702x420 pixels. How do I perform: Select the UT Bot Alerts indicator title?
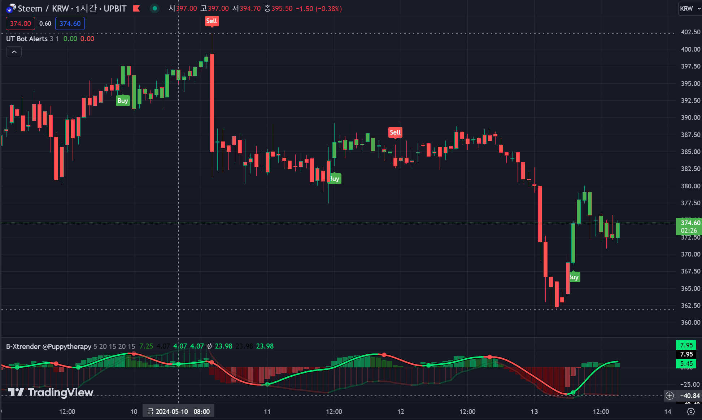tap(27, 39)
